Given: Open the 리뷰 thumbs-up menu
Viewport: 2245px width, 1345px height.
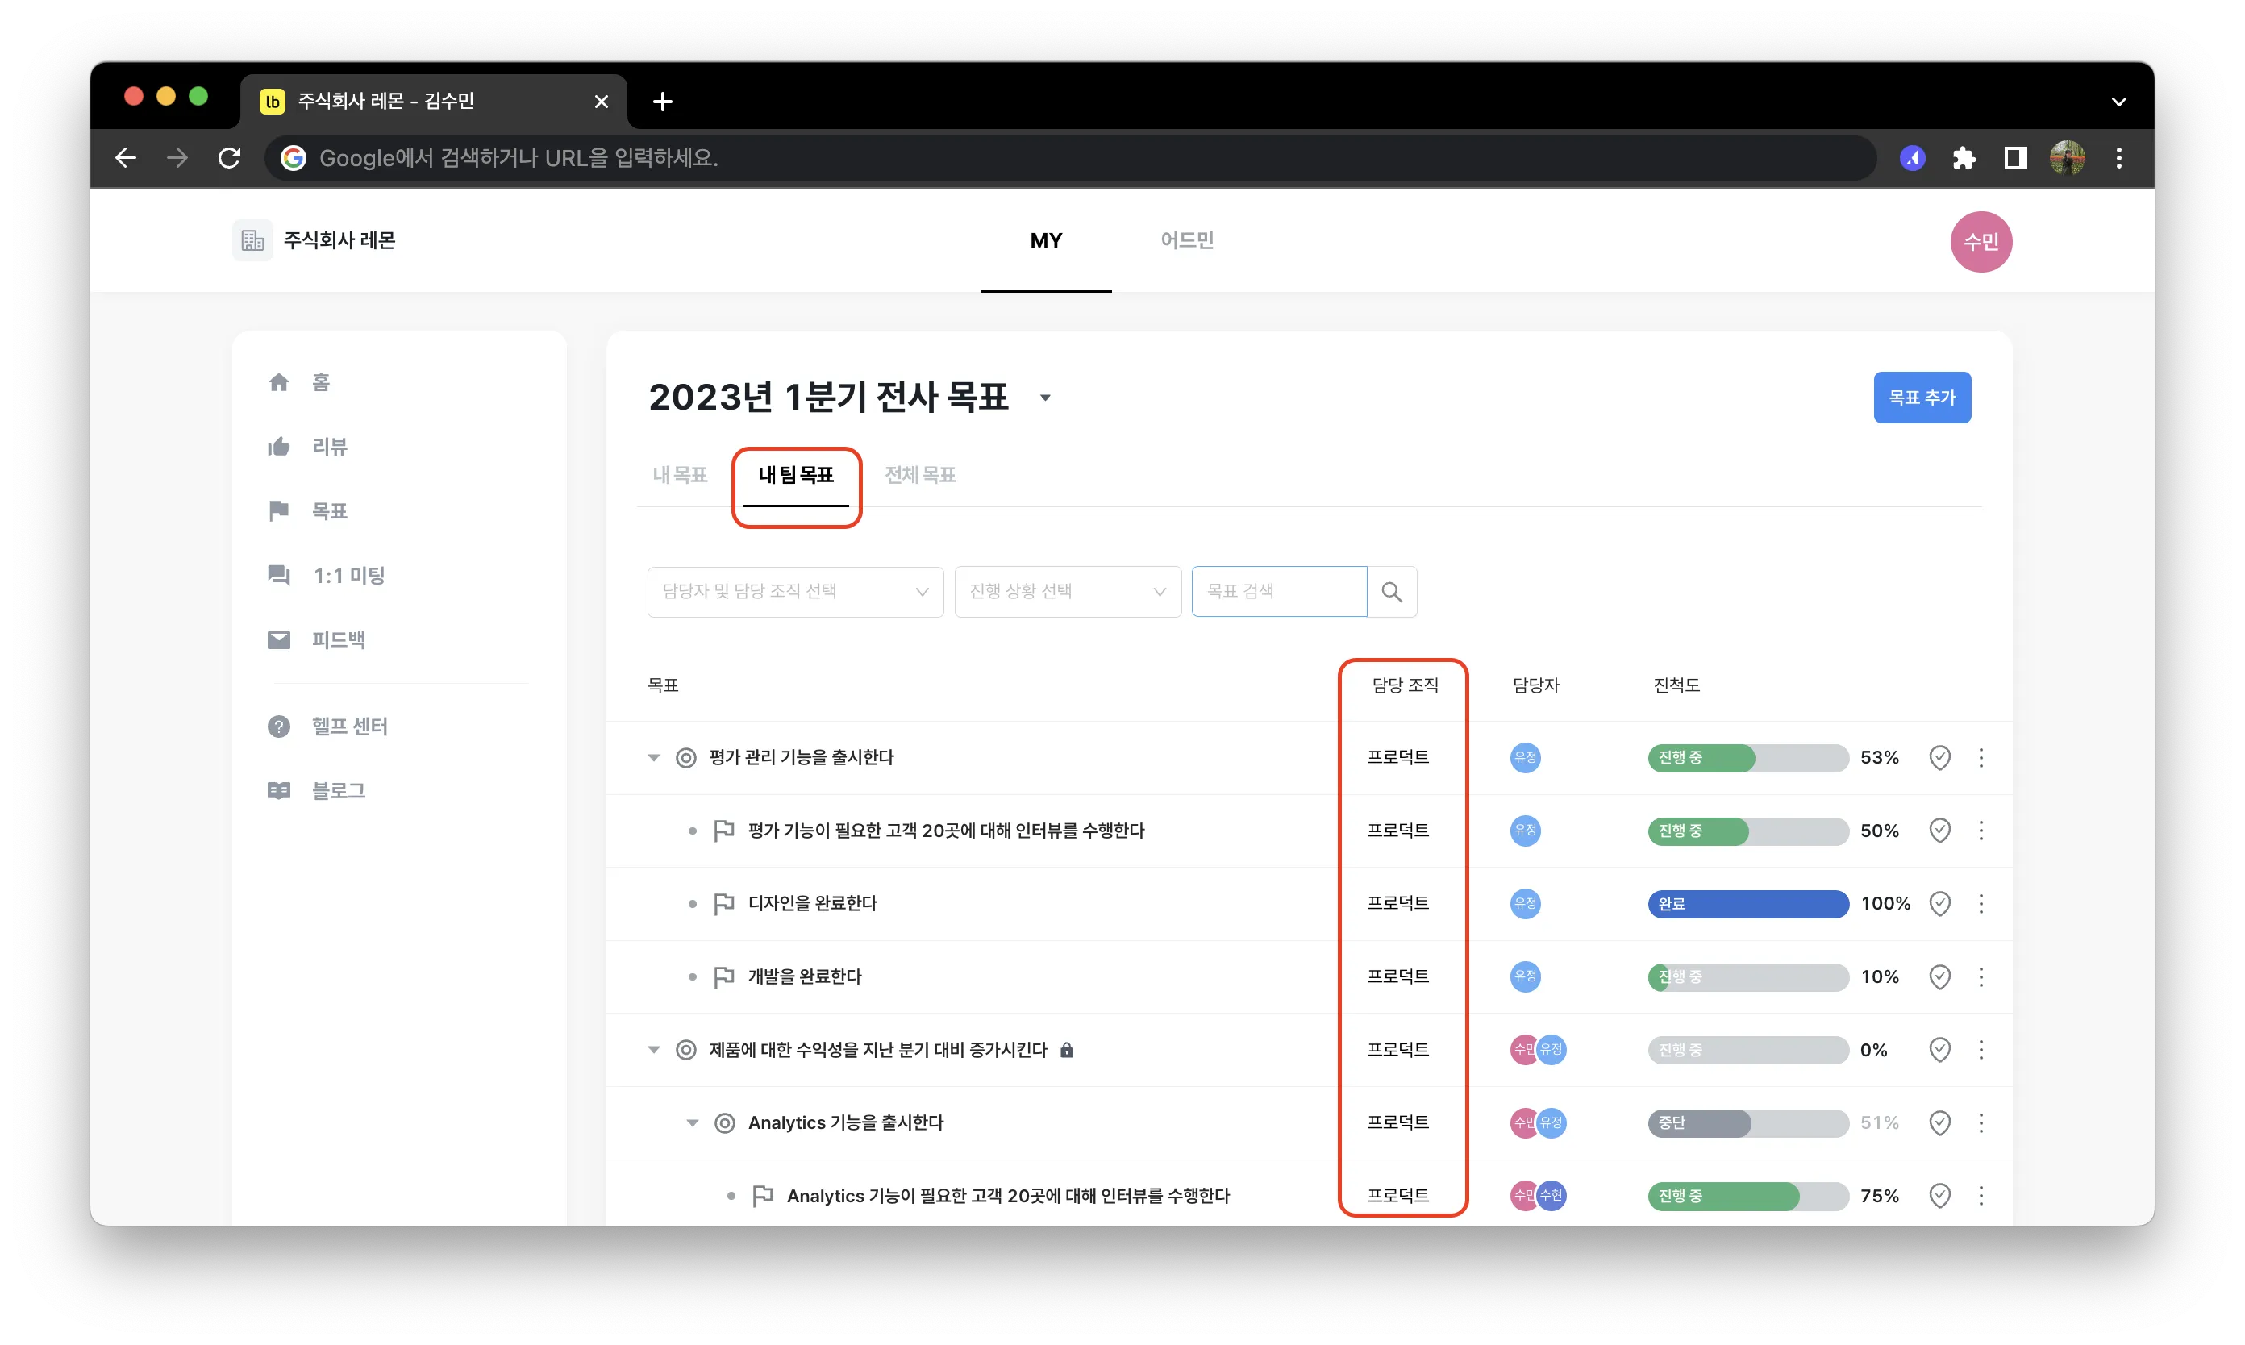Looking at the screenshot, I should coord(308,447).
